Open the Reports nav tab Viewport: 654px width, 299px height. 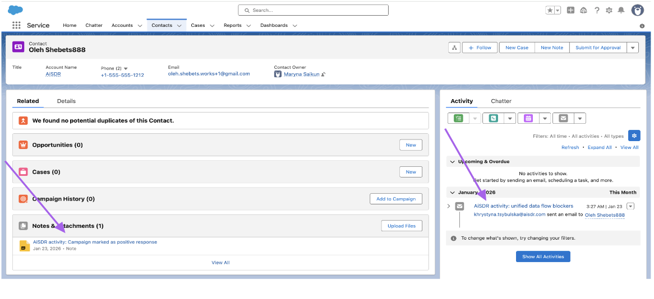[233, 25]
